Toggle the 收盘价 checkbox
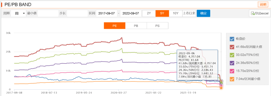The image size is (271, 96). click(x=232, y=39)
